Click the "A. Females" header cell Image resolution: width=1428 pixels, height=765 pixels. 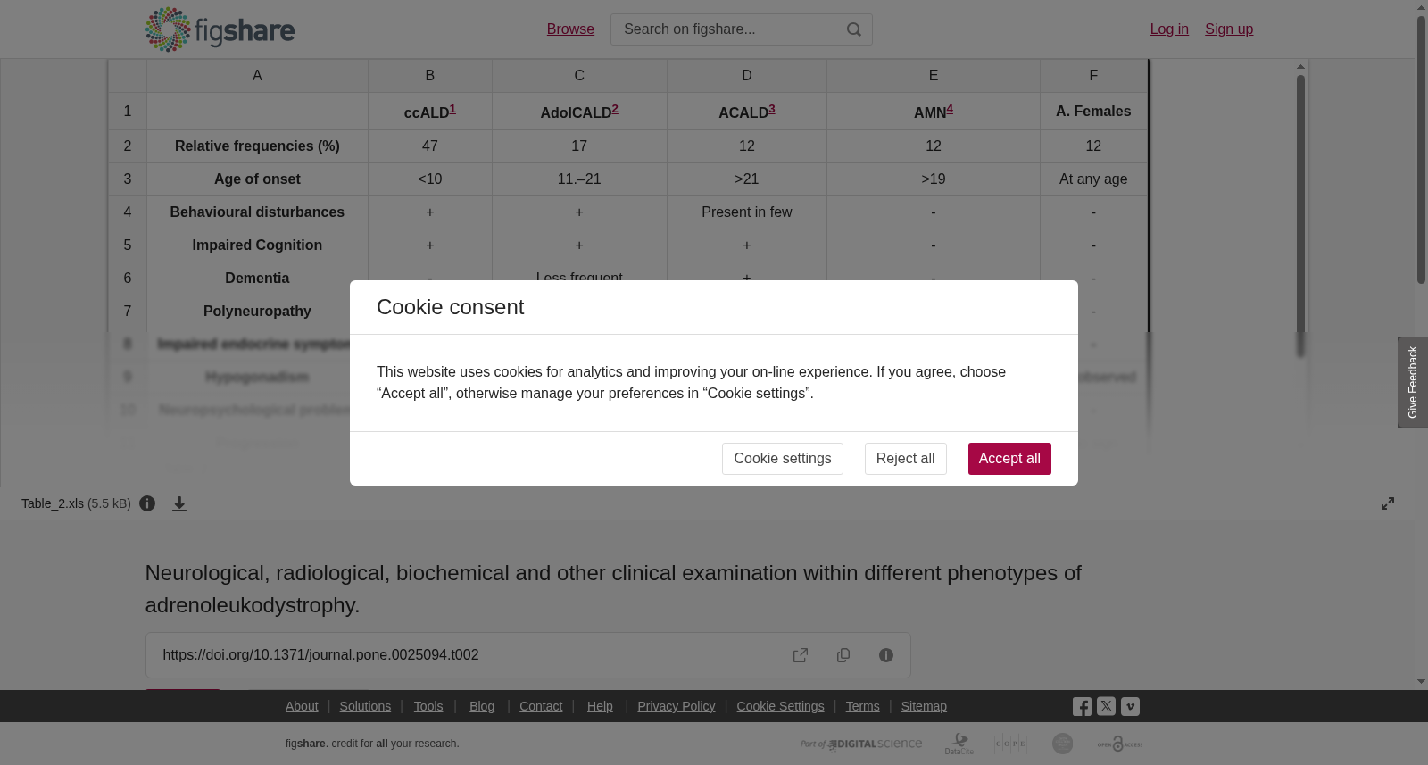tap(1093, 111)
